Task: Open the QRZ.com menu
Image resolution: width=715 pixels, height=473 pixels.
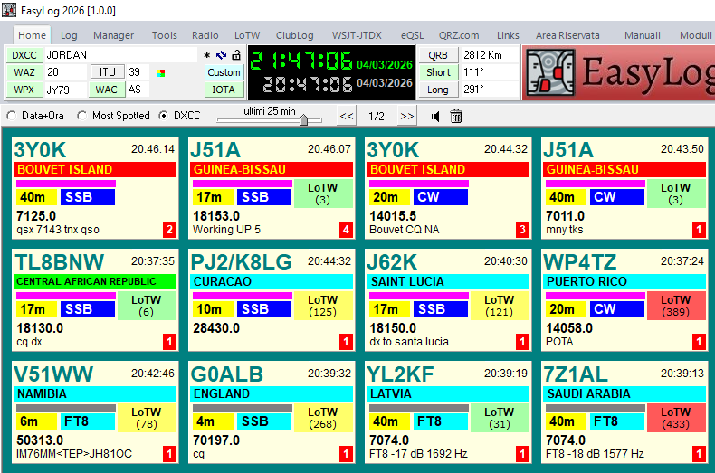Action: click(459, 35)
